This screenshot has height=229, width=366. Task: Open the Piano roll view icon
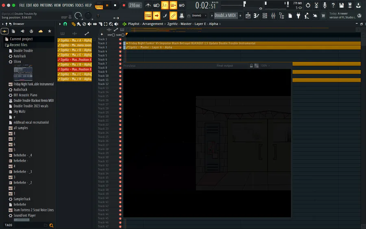(x=256, y=15)
